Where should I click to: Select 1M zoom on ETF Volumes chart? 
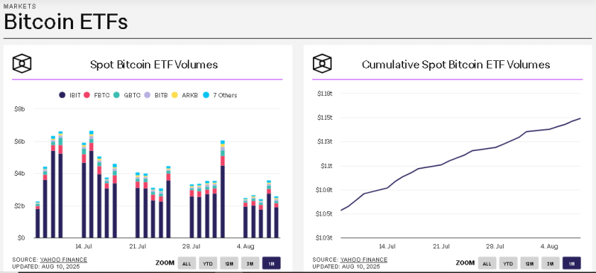pyautogui.click(x=271, y=263)
